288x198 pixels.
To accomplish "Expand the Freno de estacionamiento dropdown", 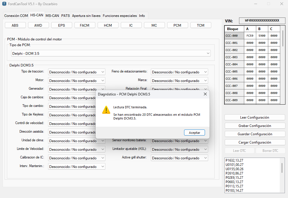I will (179, 72).
